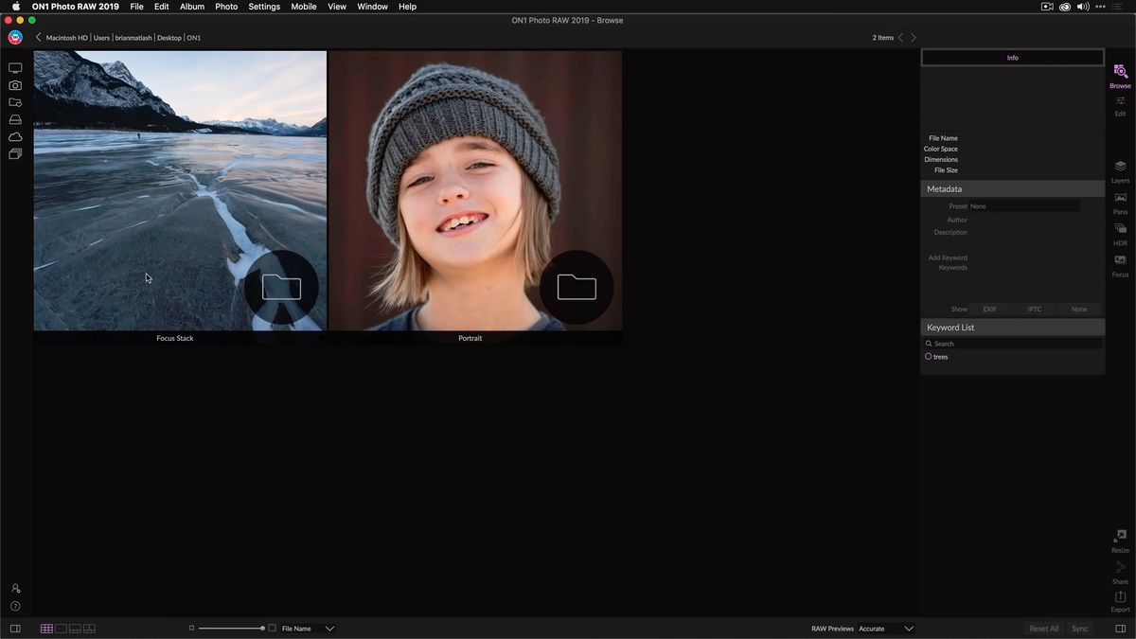Click the Sync button
Screen dimensions: 1136x639
click(x=1079, y=628)
